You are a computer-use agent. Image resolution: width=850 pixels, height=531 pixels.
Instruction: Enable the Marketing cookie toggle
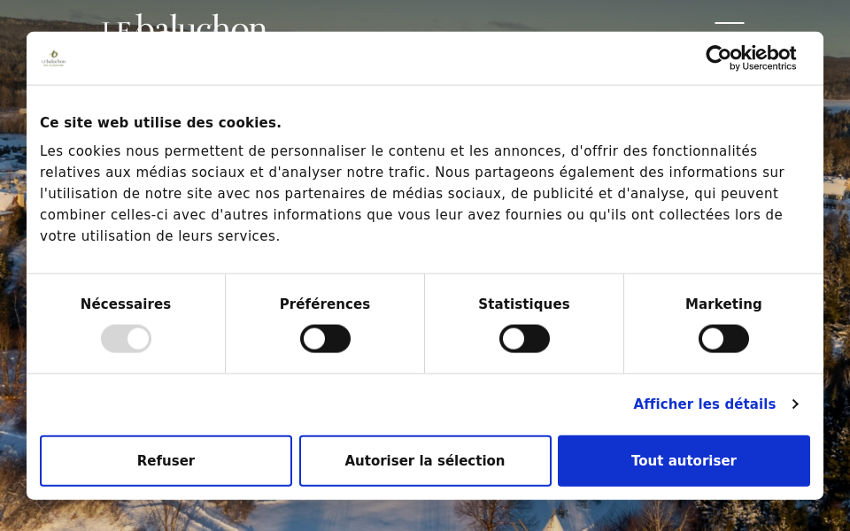click(x=723, y=338)
